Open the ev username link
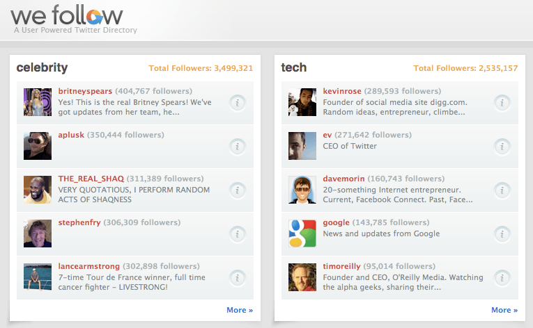This screenshot has width=533, height=328. point(327,135)
